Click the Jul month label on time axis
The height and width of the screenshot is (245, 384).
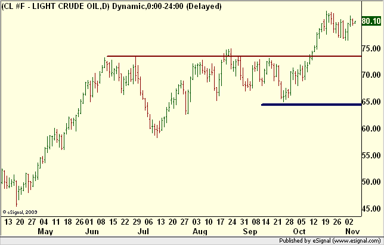pos(143,231)
